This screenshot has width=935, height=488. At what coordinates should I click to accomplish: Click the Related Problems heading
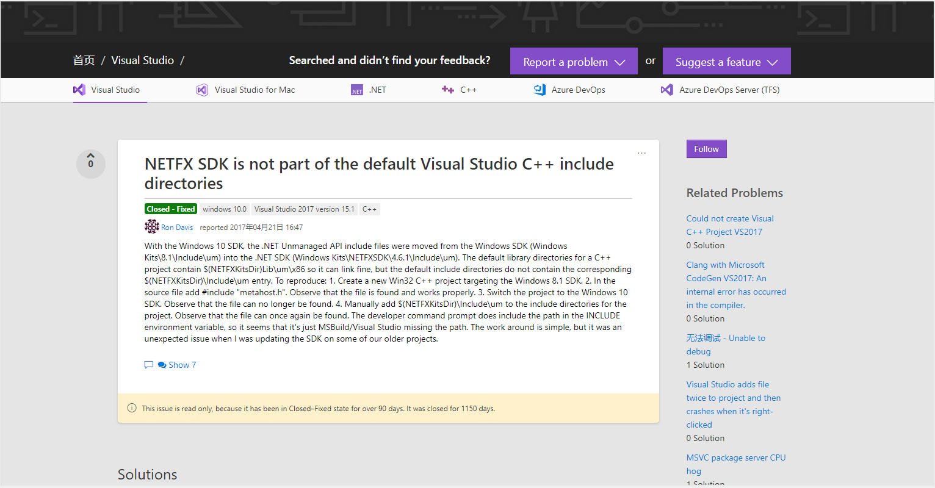(x=735, y=193)
